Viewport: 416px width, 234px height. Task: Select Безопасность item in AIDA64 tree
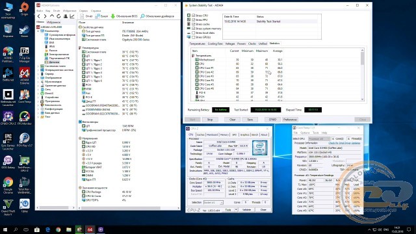[x=53, y=105]
